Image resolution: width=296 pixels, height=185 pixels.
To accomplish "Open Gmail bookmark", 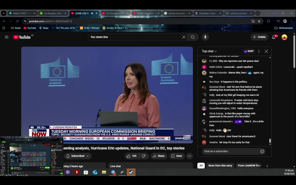I will coord(15,28).
